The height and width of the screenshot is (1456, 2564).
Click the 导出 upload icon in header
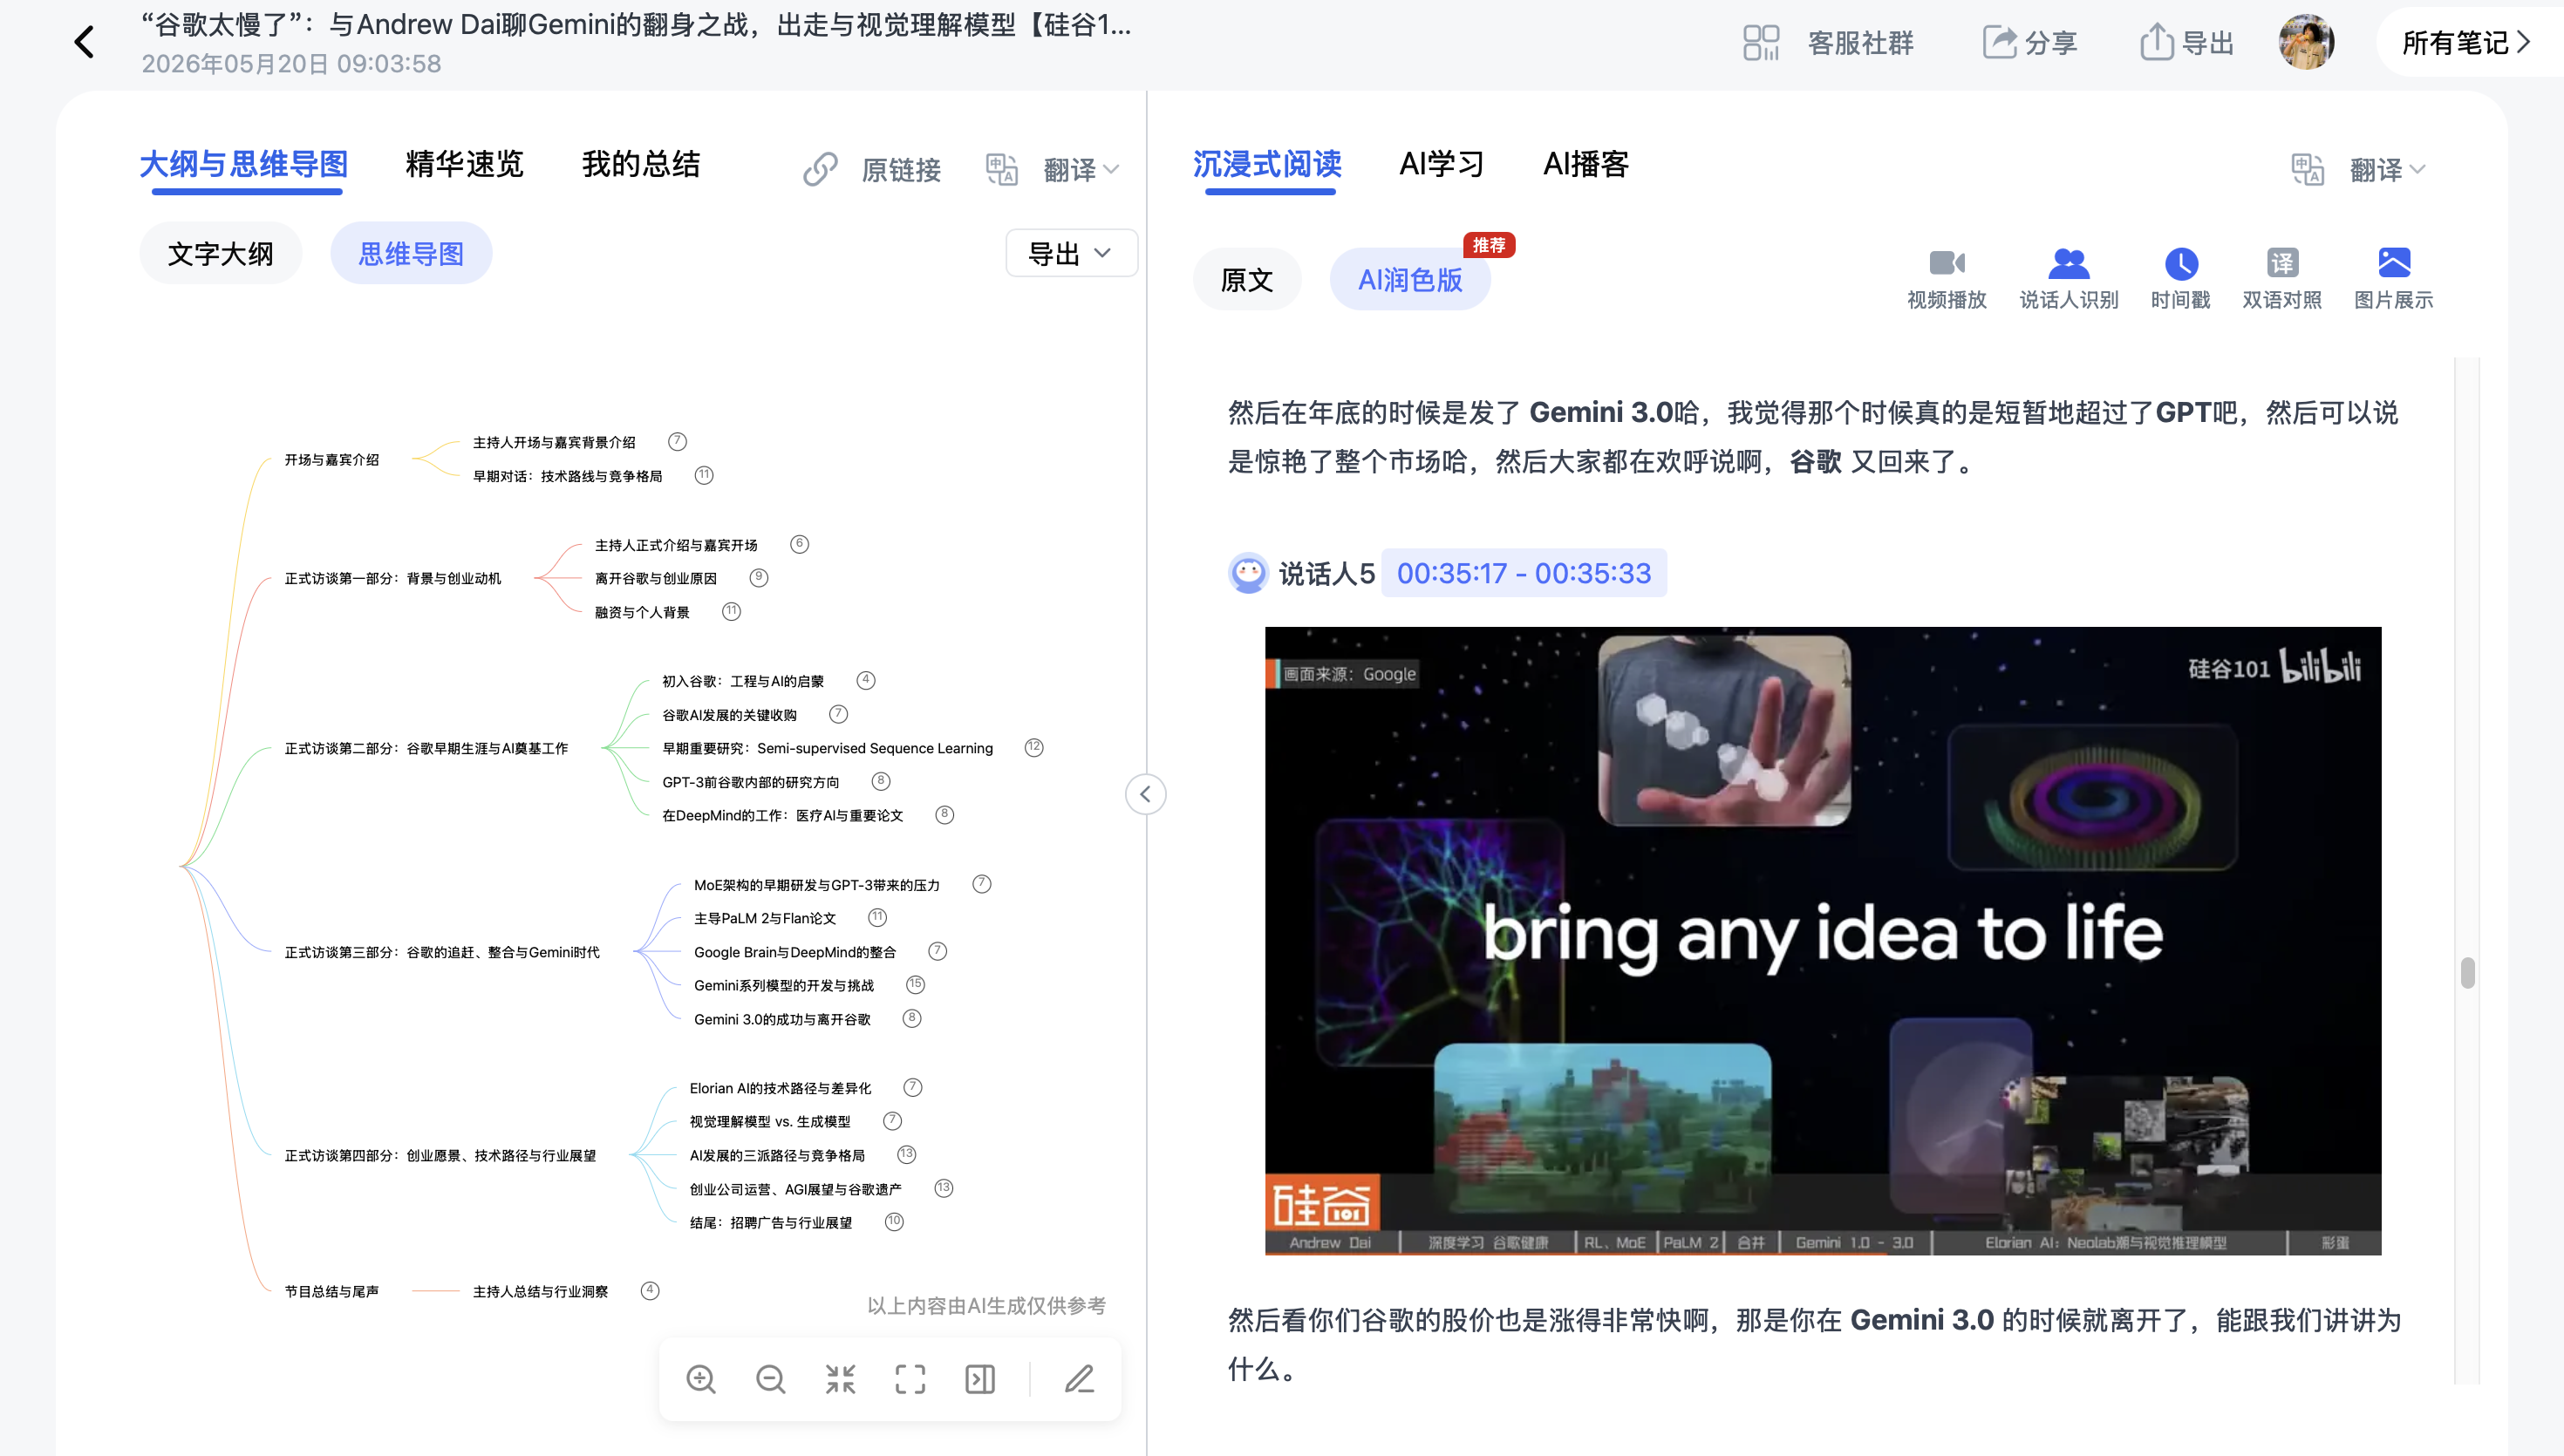tap(2156, 42)
